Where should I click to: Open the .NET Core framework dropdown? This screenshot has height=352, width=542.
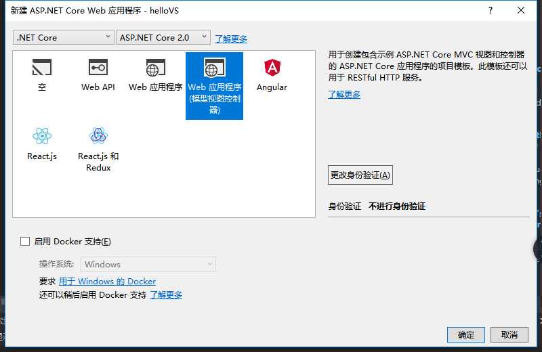coord(63,37)
